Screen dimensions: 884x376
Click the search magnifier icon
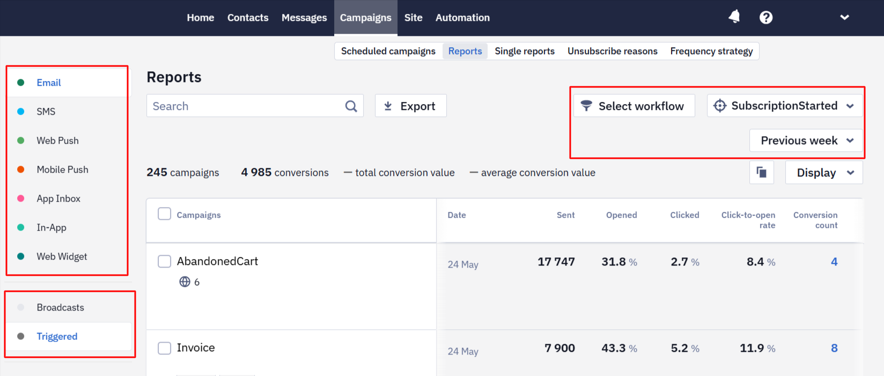tap(351, 106)
